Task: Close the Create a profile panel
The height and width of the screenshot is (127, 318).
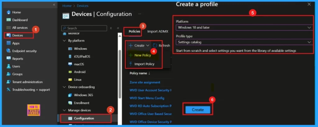Action: [309, 4]
